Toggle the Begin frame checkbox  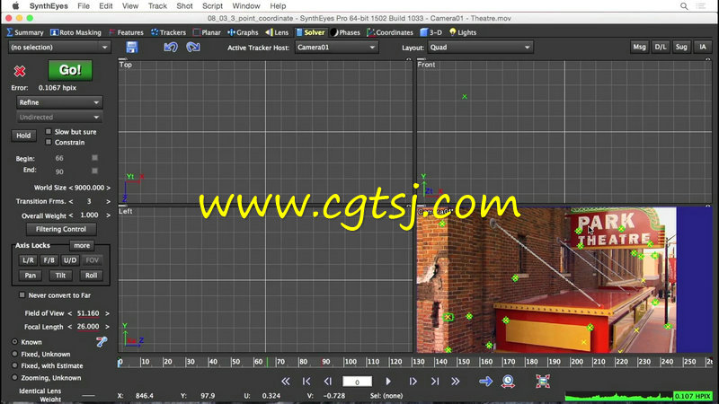(x=94, y=158)
